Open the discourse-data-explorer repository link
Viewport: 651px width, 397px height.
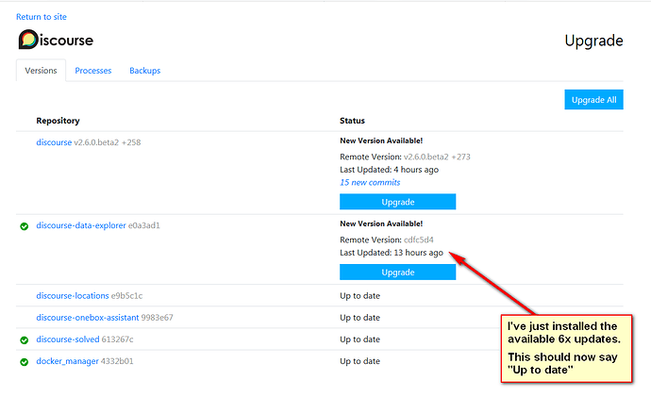pos(81,225)
